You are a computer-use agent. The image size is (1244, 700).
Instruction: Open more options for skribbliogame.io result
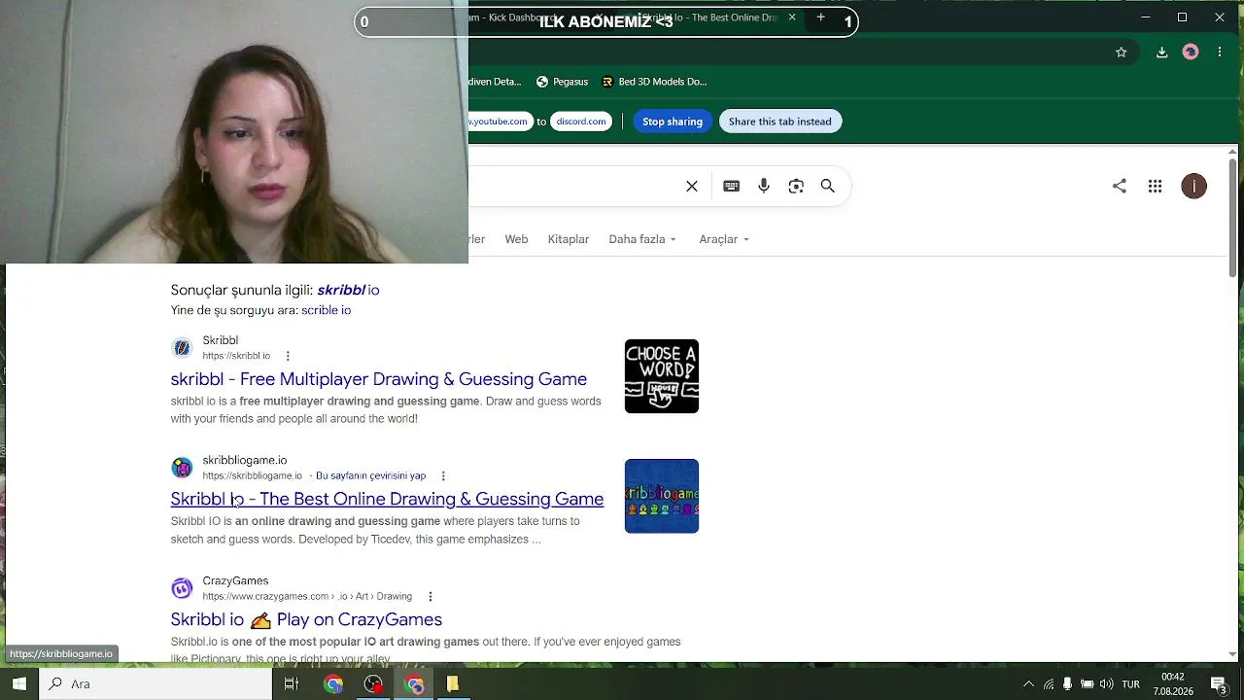[443, 475]
